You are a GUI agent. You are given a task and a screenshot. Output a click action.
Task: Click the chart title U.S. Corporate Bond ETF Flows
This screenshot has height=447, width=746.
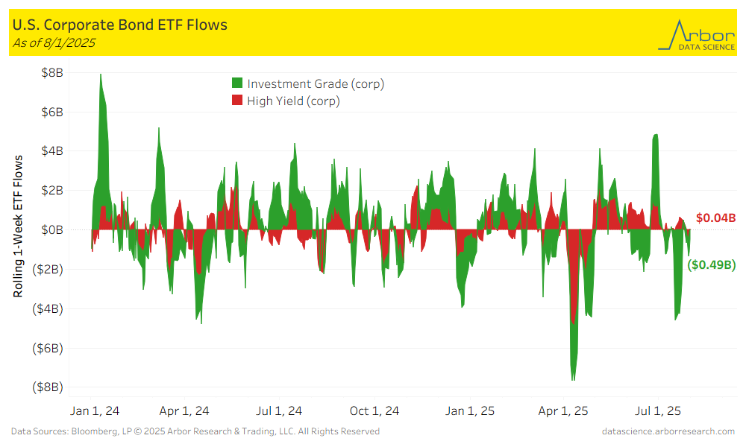120,25
